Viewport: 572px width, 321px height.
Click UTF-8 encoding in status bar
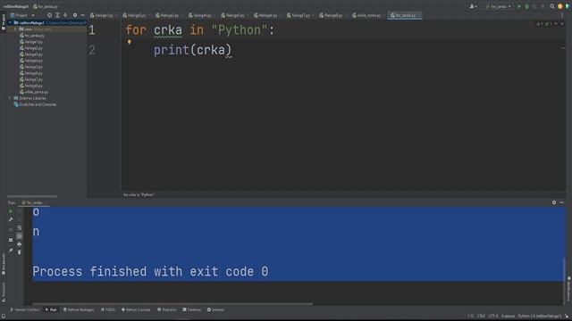[x=493, y=316]
